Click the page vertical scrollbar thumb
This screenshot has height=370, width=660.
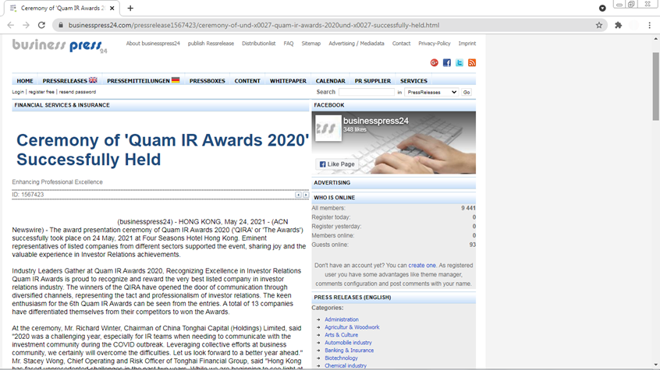656,86
